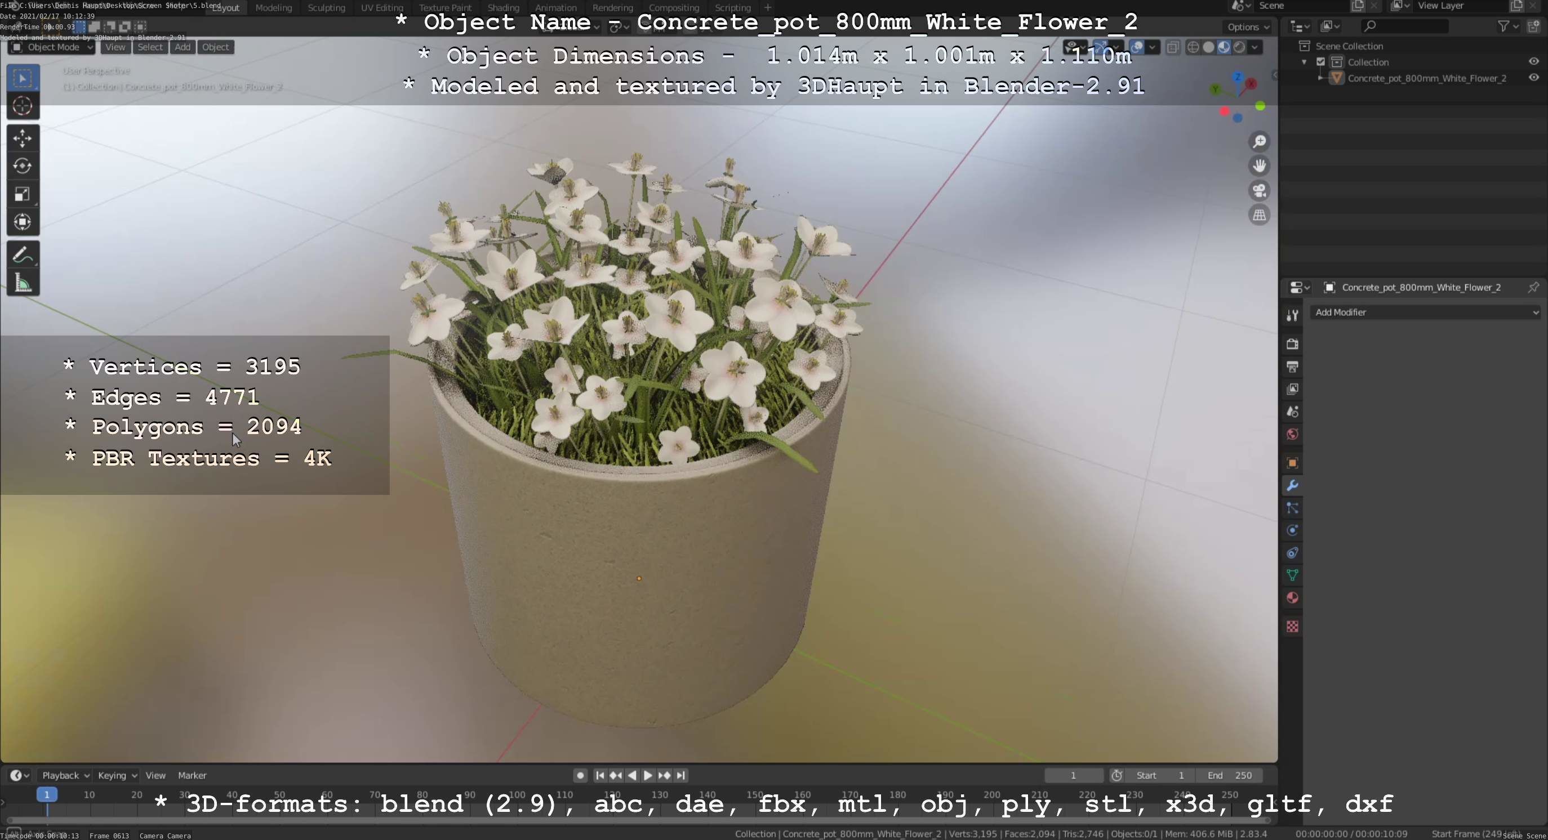
Task: Switch to rendered viewport shading
Action: (1239, 47)
